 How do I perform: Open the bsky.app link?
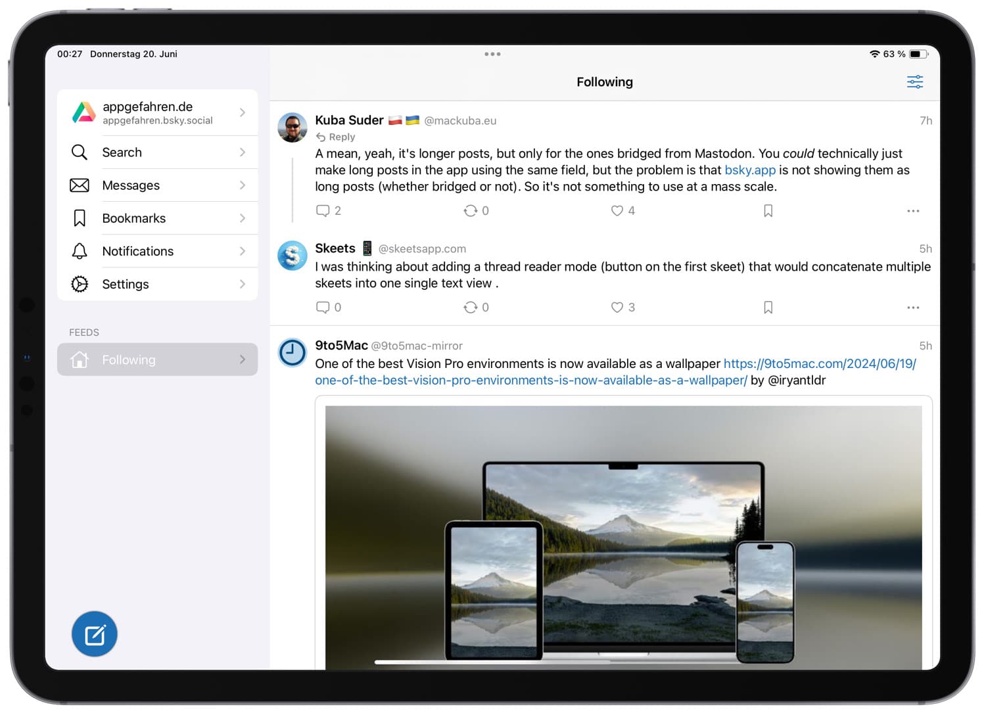(749, 170)
